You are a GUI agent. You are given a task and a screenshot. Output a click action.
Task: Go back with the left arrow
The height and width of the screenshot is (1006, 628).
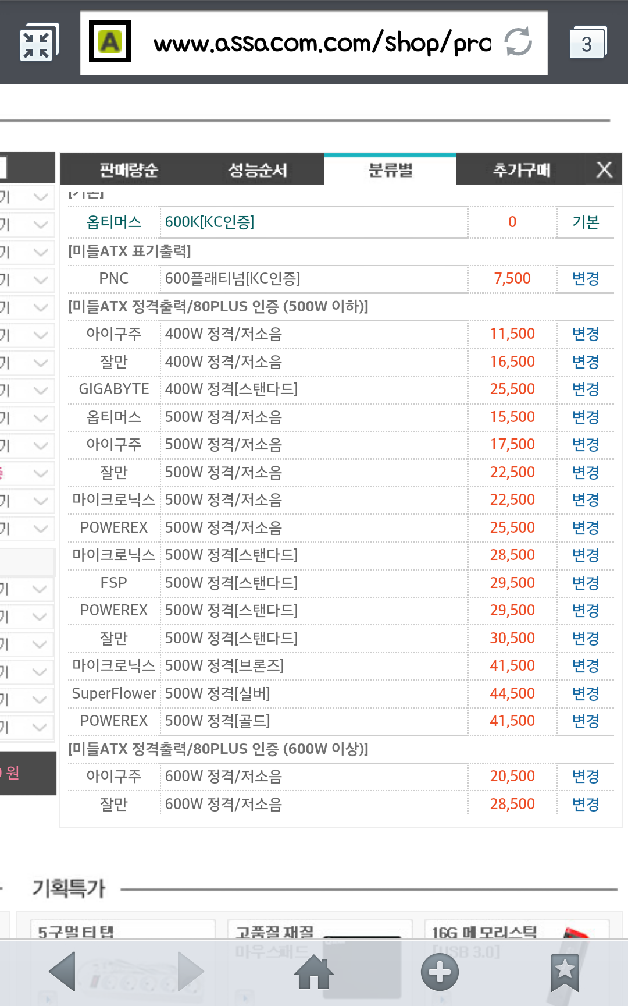pyautogui.click(x=63, y=971)
